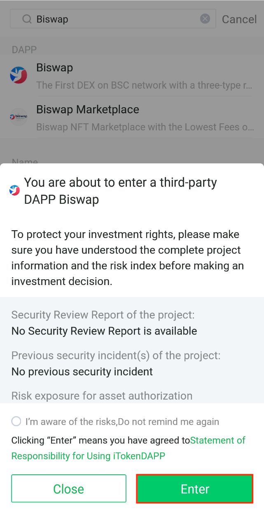
Task: Click the magnifier icon in search bar
Action: click(x=27, y=19)
